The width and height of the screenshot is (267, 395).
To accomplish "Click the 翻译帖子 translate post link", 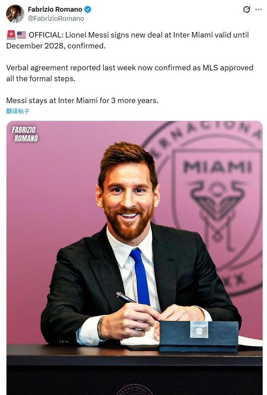I will (x=18, y=111).
